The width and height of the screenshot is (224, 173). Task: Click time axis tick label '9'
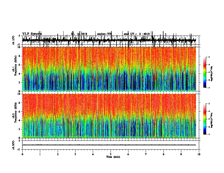point(181,154)
